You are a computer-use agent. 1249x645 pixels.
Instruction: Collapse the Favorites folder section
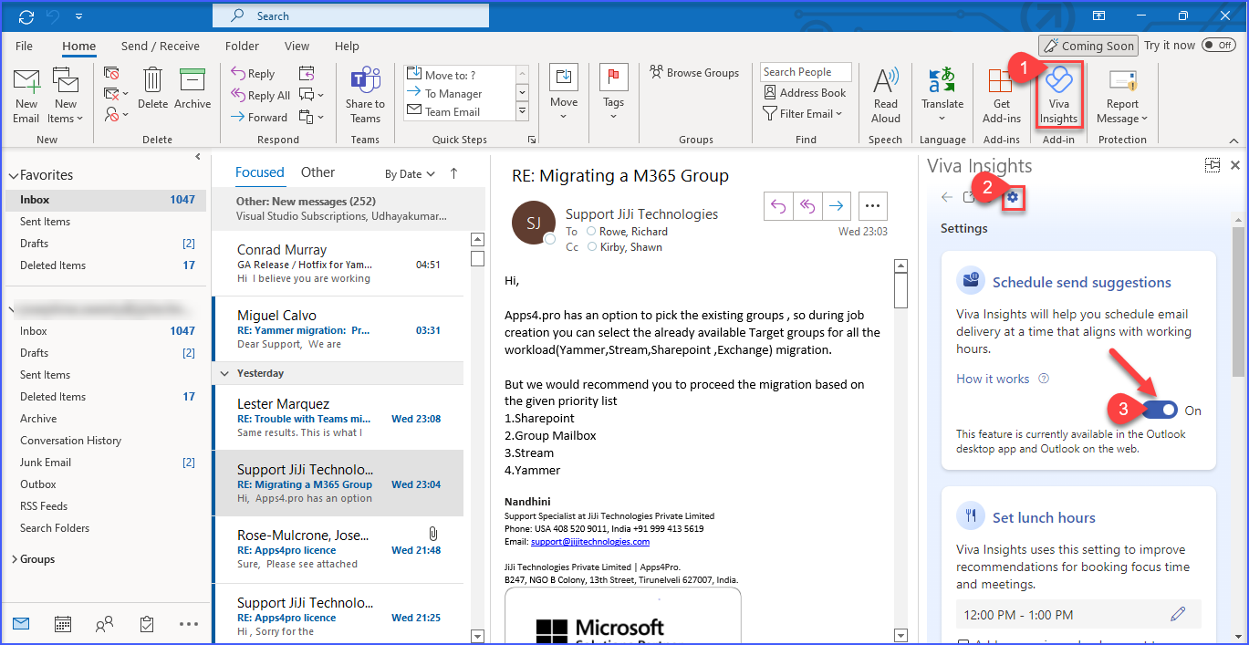[13, 175]
